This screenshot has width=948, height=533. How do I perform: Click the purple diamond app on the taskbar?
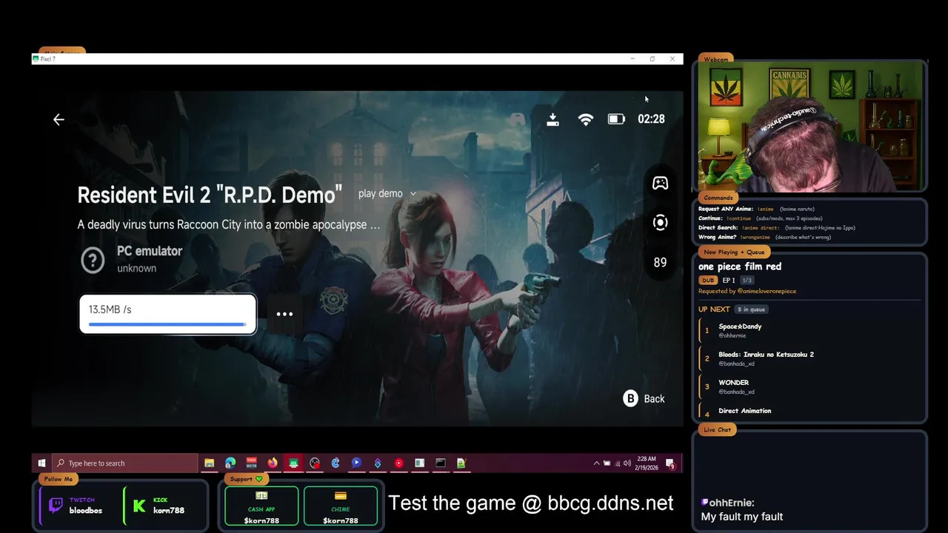378,463
